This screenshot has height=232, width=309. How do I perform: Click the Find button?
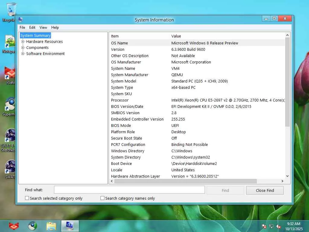click(225, 190)
